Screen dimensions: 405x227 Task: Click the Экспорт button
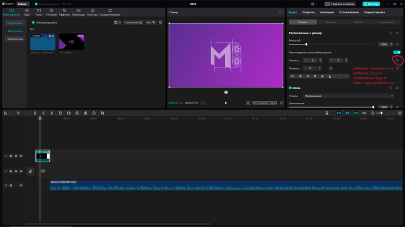click(371, 4)
